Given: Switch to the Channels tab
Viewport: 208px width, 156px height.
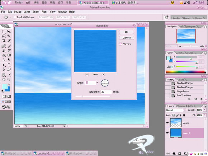Looking at the screenshot, I should click(181, 106).
